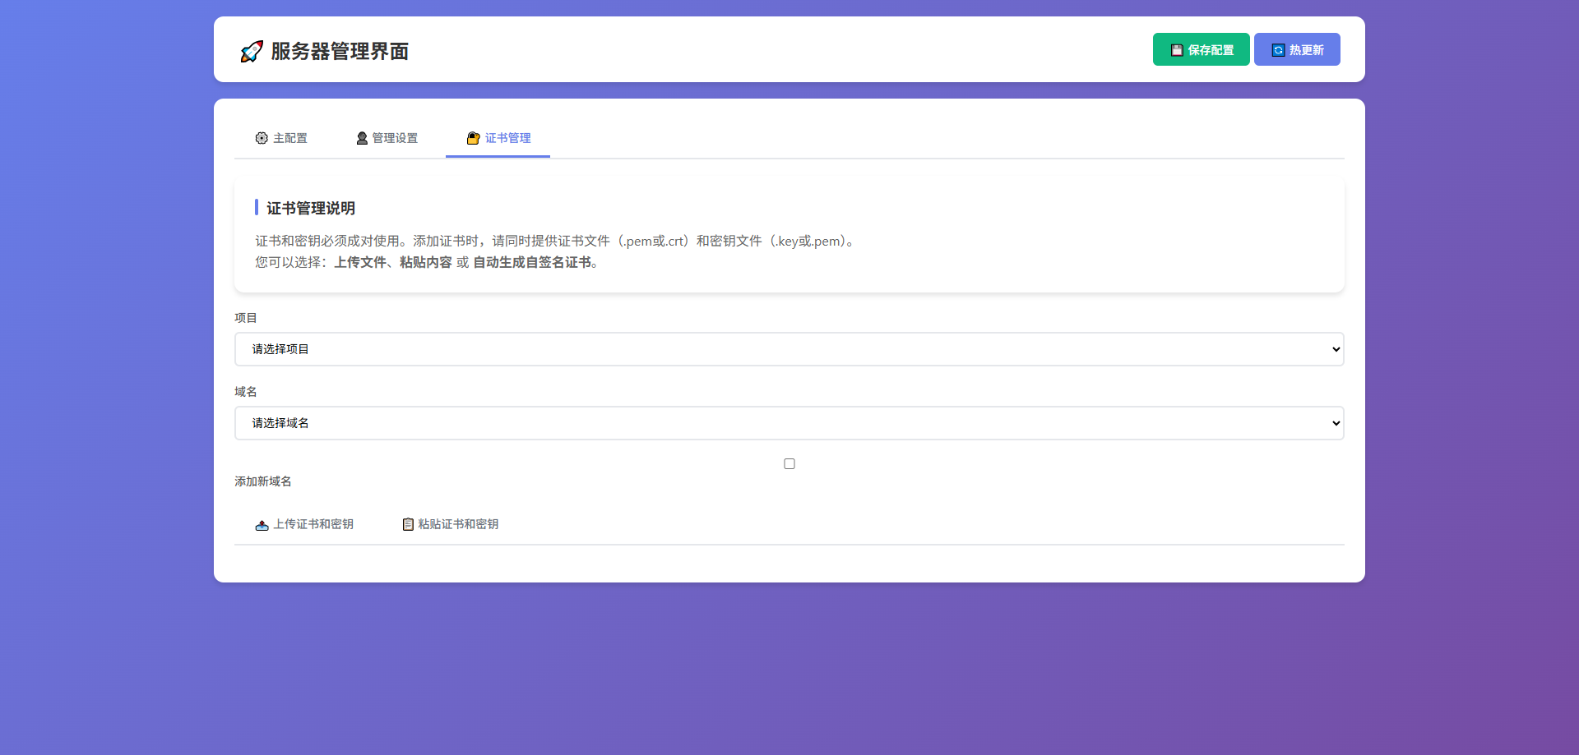Click the 添加新域名 checkbox label
Viewport: 1579px width, 755px height.
[263, 481]
